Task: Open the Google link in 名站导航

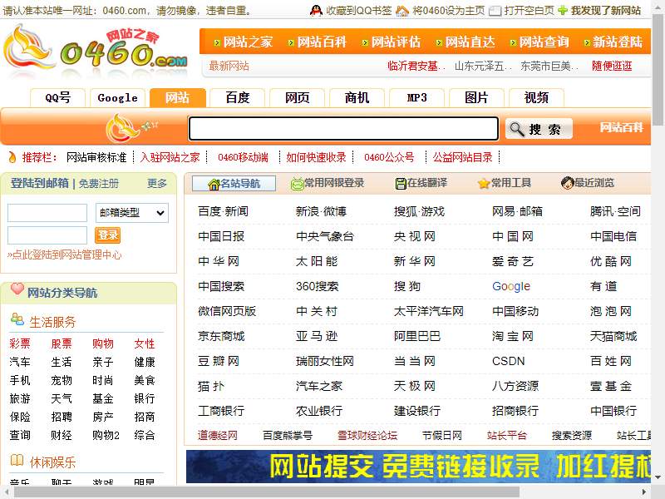Action: click(511, 286)
